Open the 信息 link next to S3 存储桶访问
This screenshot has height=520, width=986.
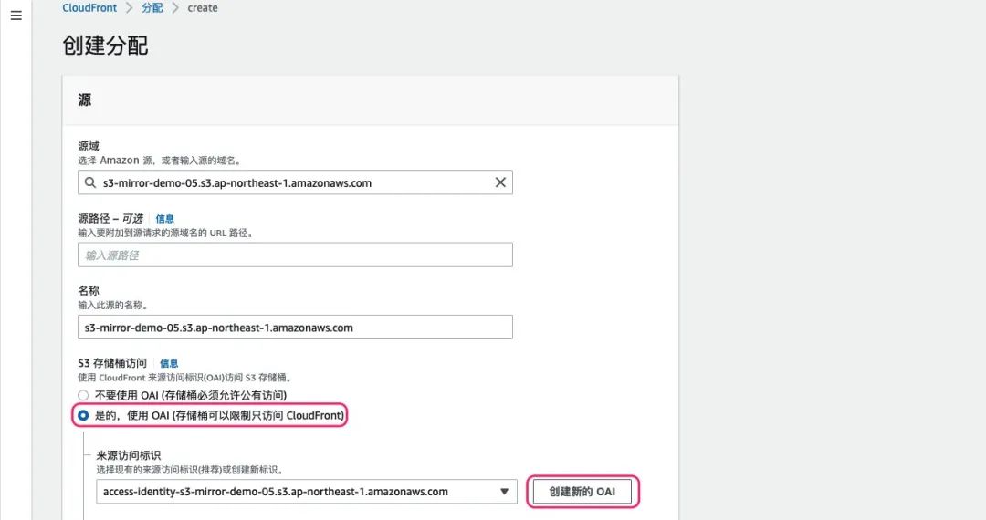pyautogui.click(x=169, y=363)
